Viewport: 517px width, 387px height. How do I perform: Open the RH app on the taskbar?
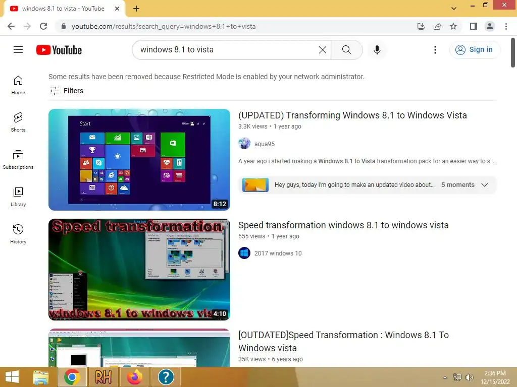[x=103, y=377]
